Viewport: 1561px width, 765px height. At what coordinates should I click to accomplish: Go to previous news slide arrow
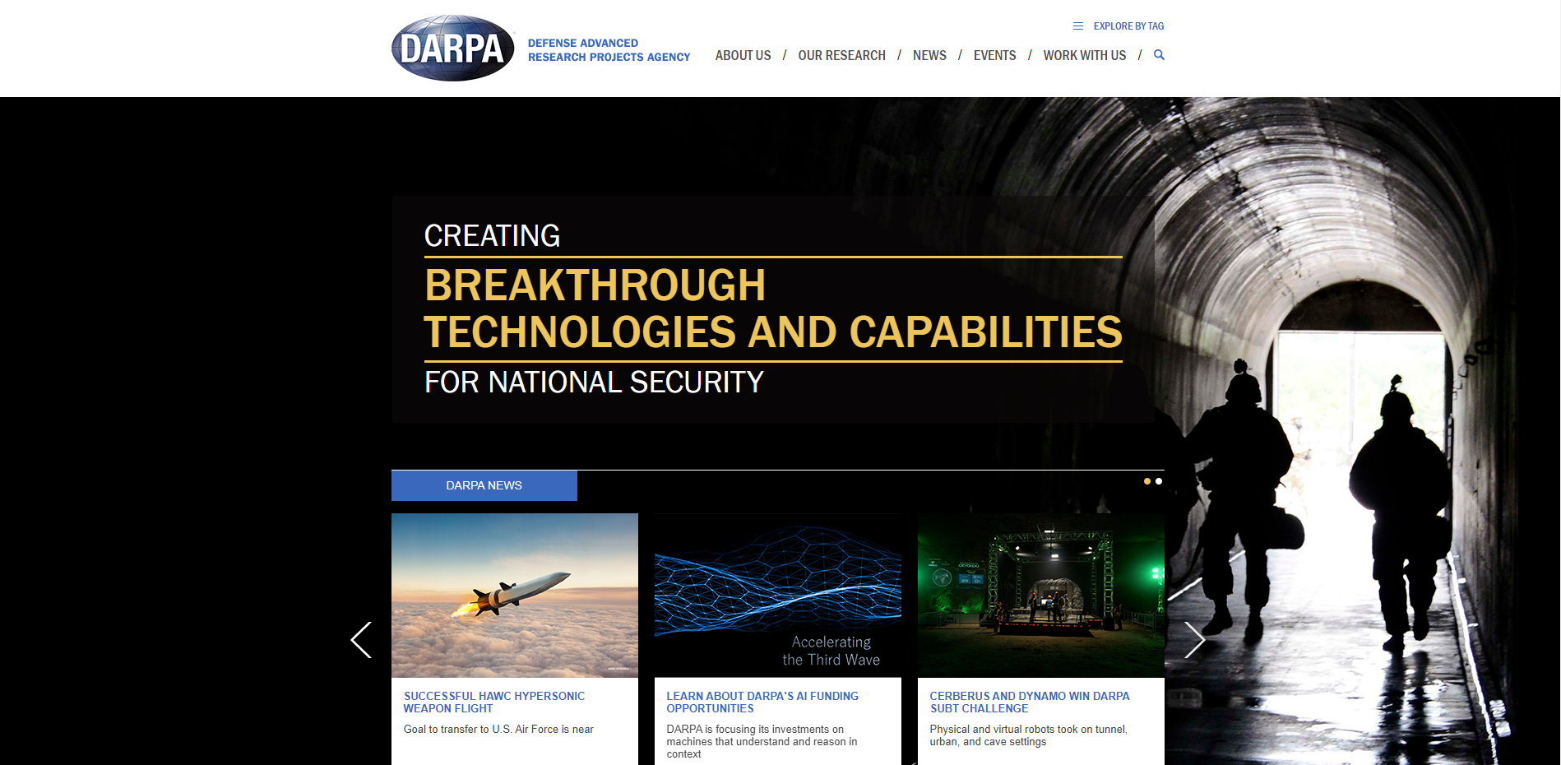361,640
